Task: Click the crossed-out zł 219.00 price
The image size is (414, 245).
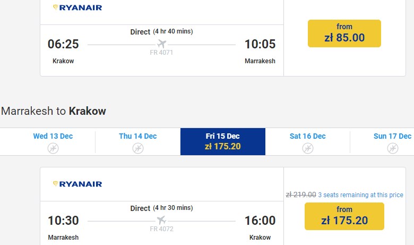Action: [x=301, y=195]
